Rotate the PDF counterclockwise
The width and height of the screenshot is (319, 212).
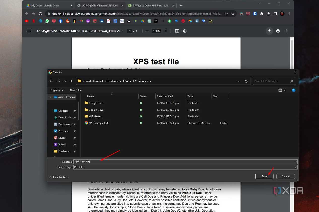click(185, 31)
